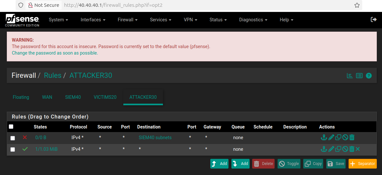The height and width of the screenshot is (175, 382).
Task: Click the anchor icon on the SIEM40 subnets rule
Action: 324,138
